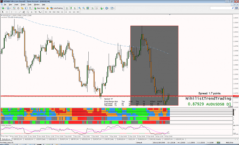Toggle the Terminal panel icon

[x=26, y=8]
